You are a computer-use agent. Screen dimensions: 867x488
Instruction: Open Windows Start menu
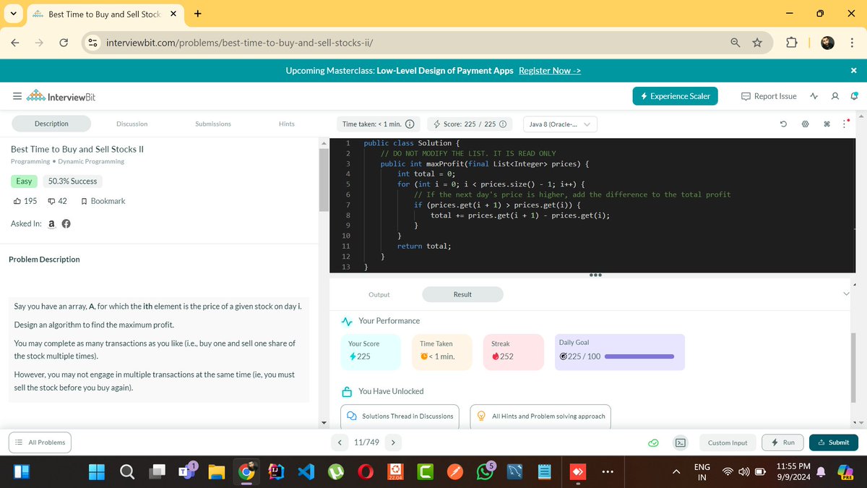pos(98,472)
